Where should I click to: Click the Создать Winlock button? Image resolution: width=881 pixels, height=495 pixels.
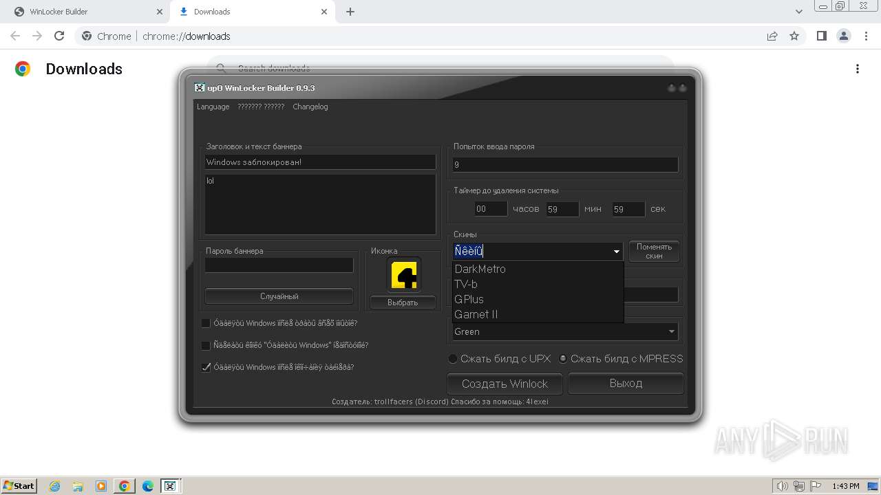[x=505, y=384]
